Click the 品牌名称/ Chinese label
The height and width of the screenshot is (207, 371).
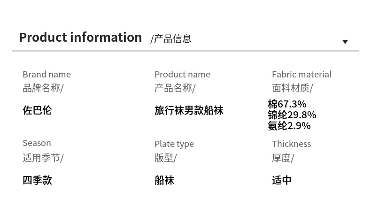tap(43, 88)
